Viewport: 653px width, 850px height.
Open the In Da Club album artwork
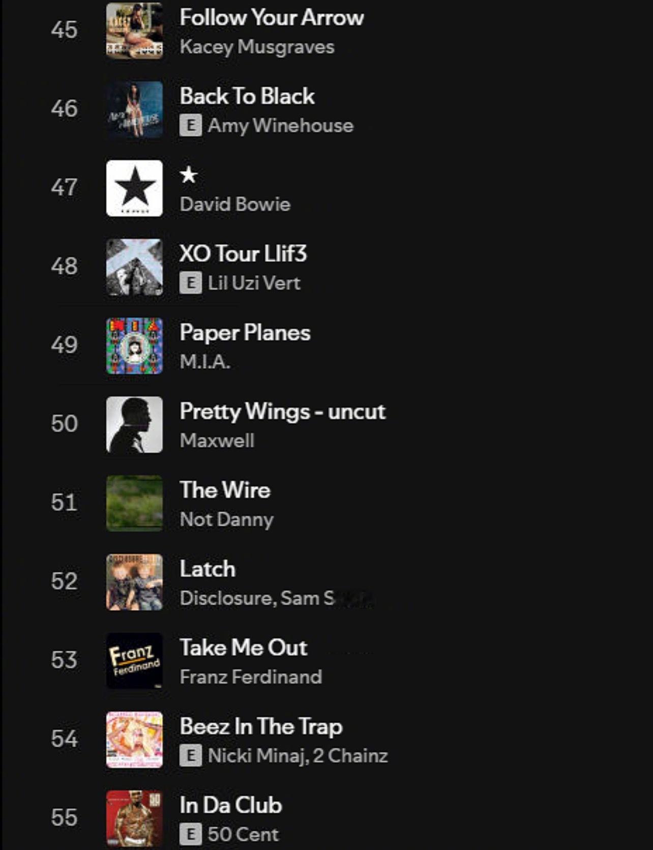tap(134, 818)
